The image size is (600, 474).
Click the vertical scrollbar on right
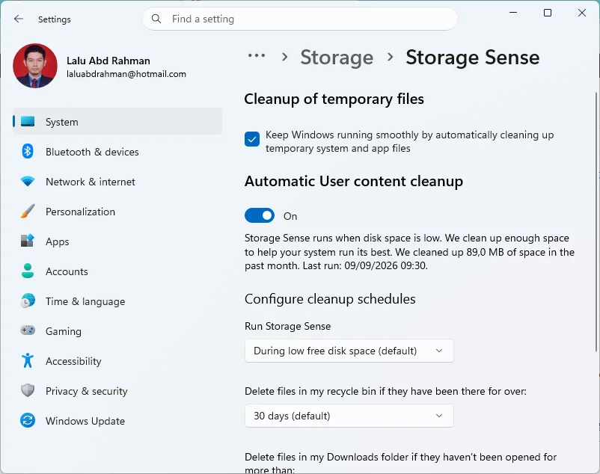point(596,222)
